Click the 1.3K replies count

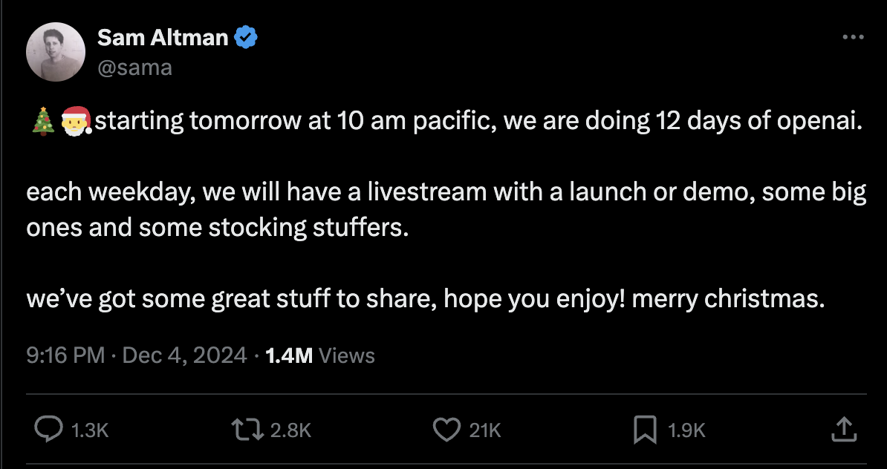[x=89, y=430]
